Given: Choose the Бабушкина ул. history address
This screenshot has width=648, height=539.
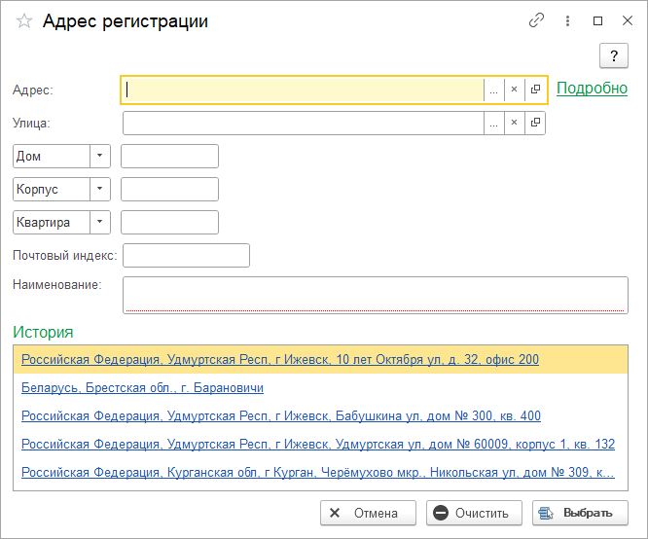Looking at the screenshot, I should click(x=280, y=415).
